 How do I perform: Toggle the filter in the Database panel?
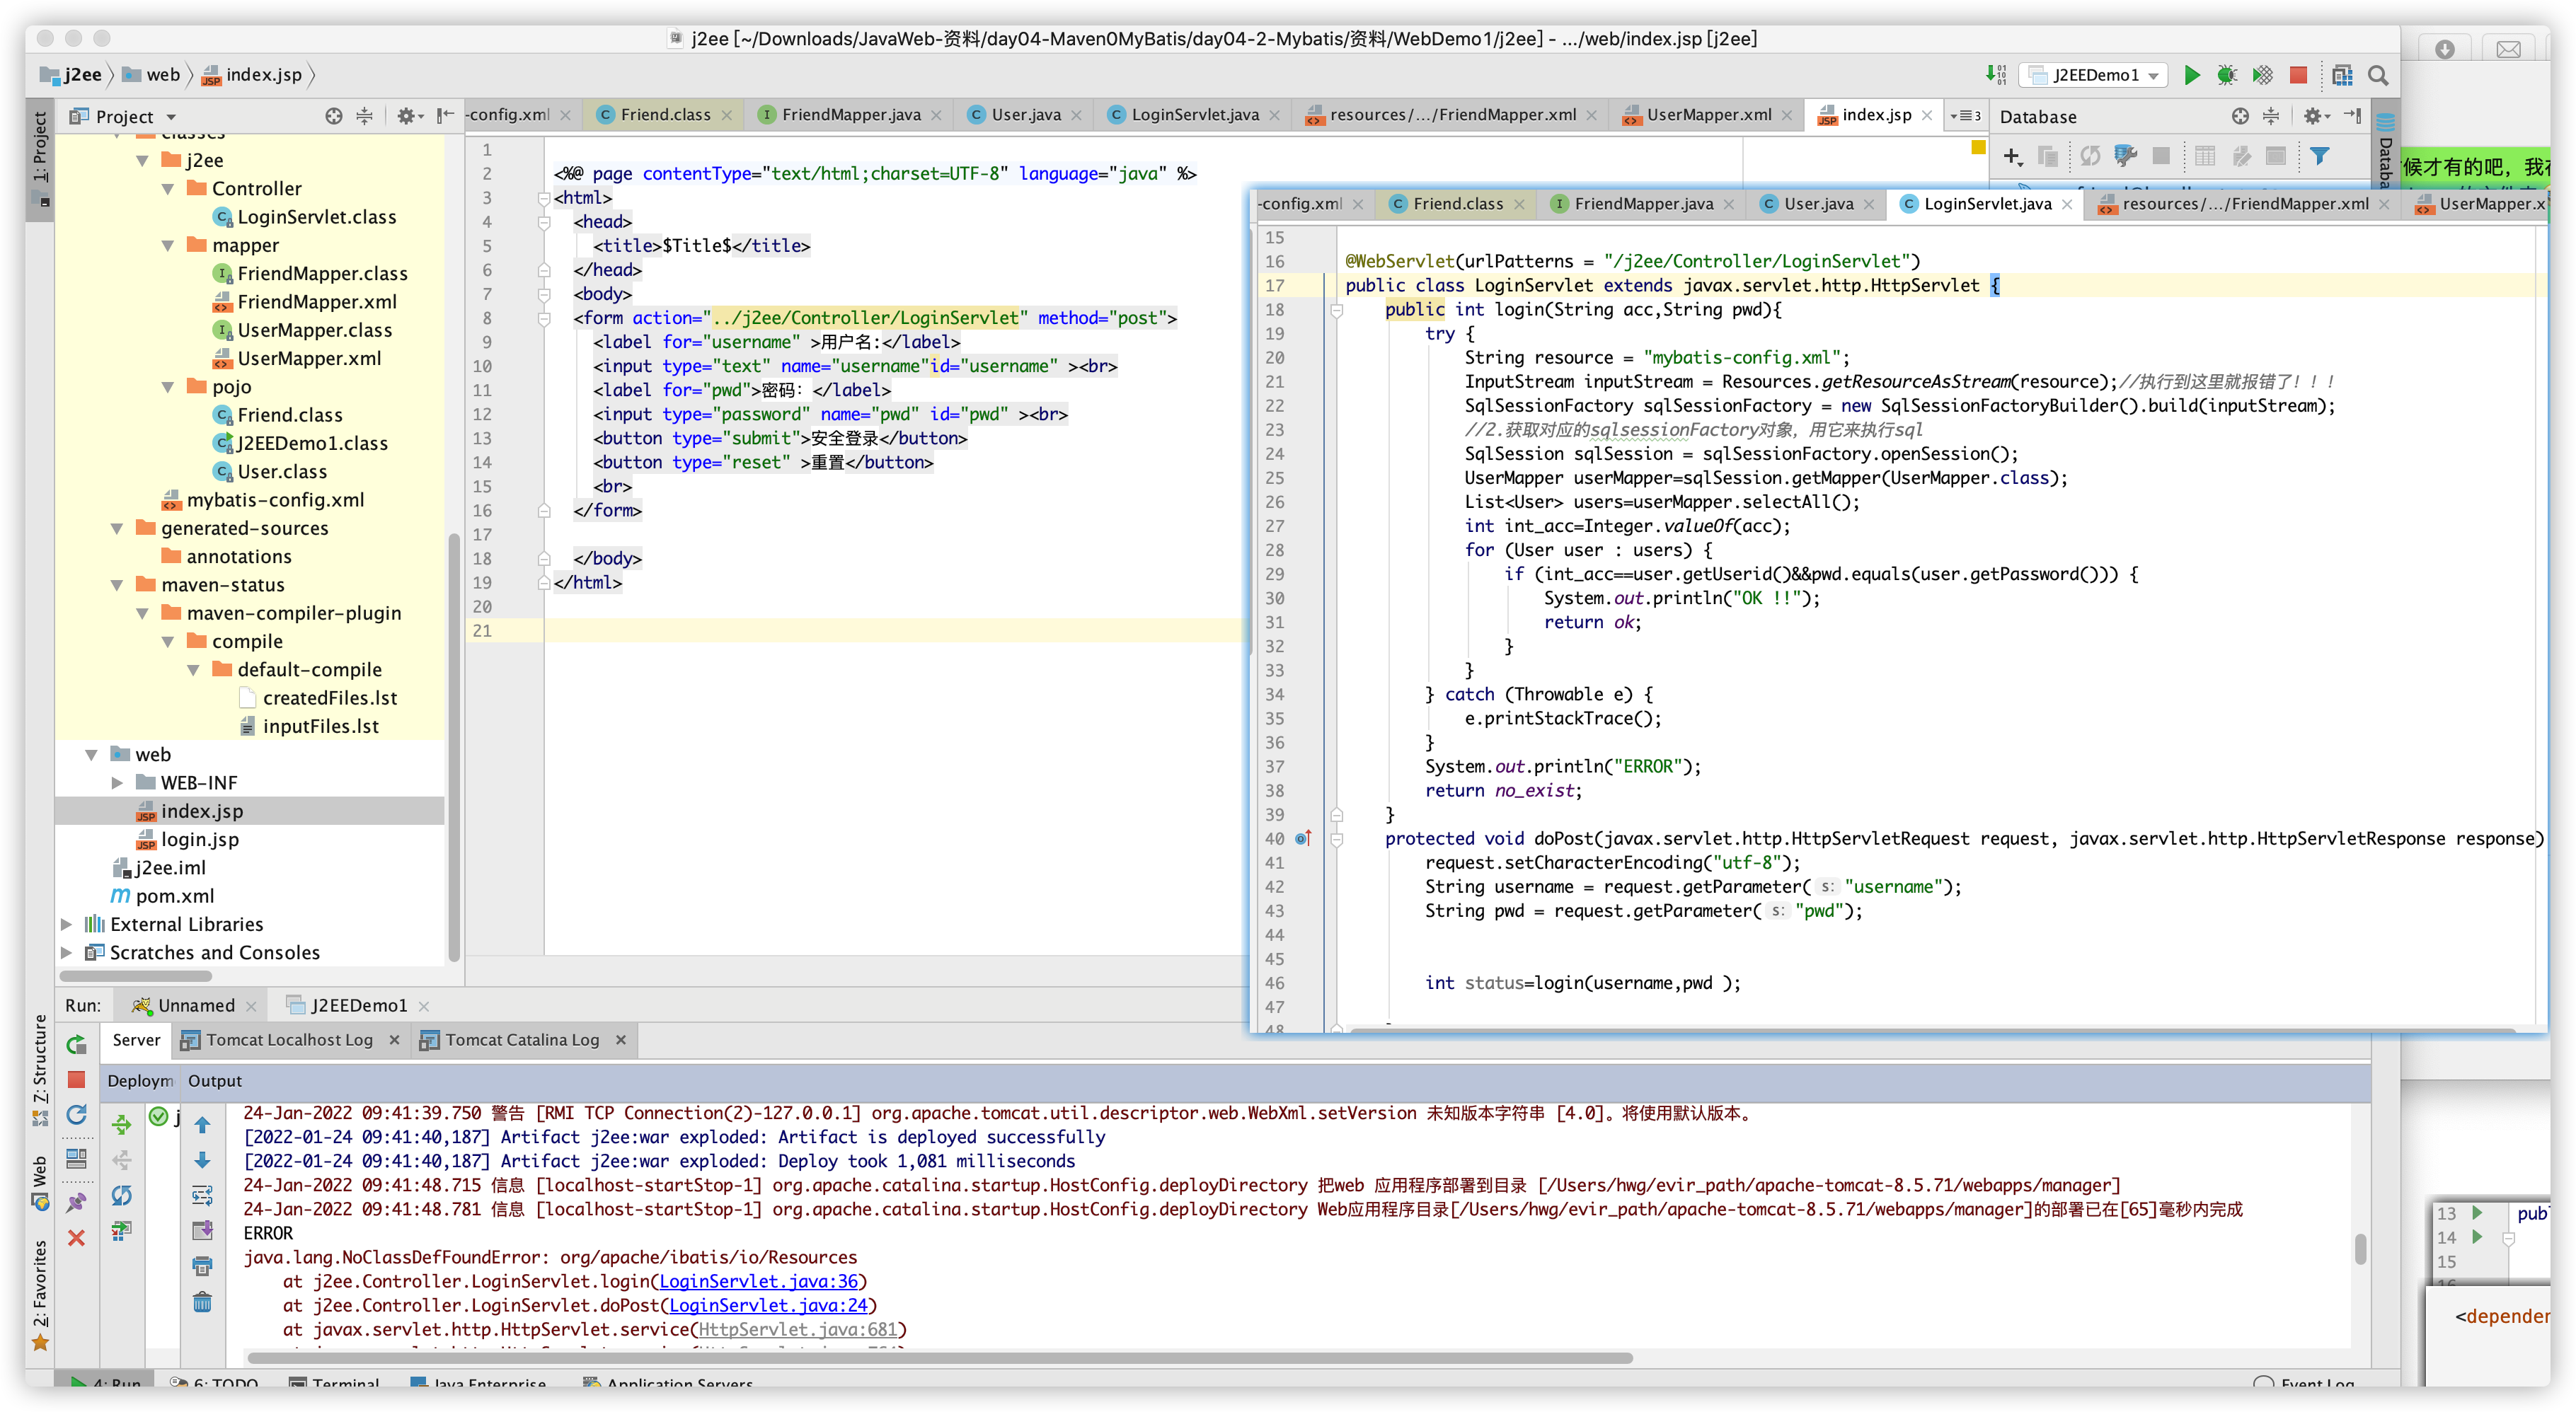2319,157
